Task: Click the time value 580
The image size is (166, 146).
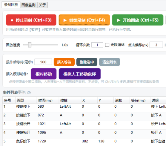Action: pyautogui.click(x=41, y=106)
